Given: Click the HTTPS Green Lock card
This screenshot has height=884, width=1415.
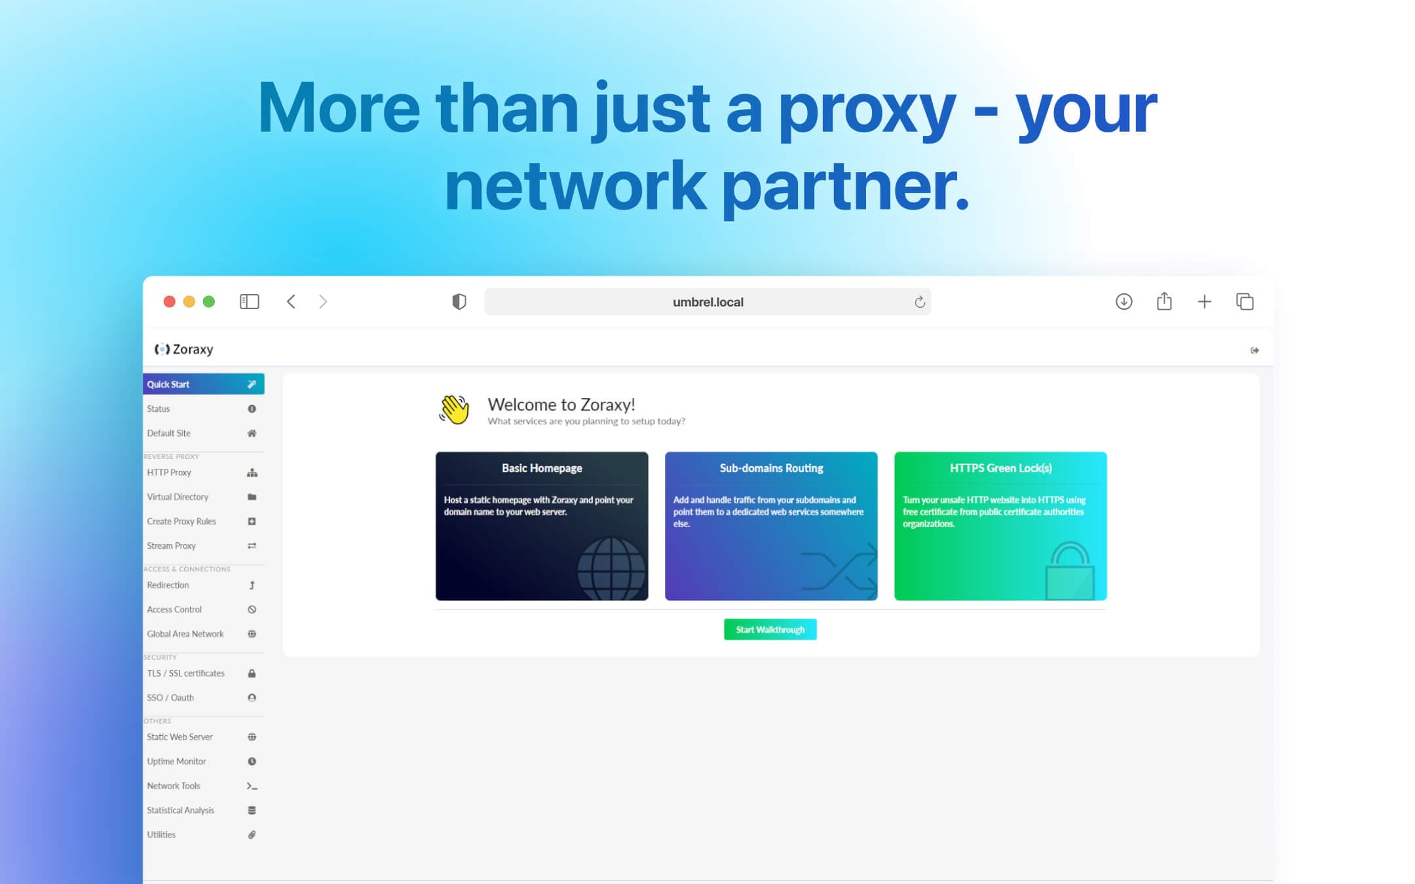Looking at the screenshot, I should [x=1002, y=525].
